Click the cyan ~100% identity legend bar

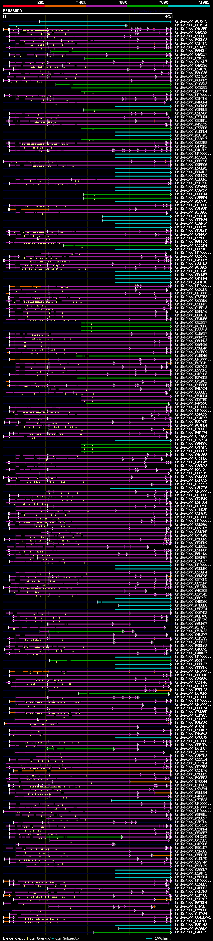(189, 6)
